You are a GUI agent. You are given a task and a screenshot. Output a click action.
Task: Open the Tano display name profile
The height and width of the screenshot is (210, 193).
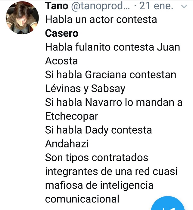click(57, 6)
